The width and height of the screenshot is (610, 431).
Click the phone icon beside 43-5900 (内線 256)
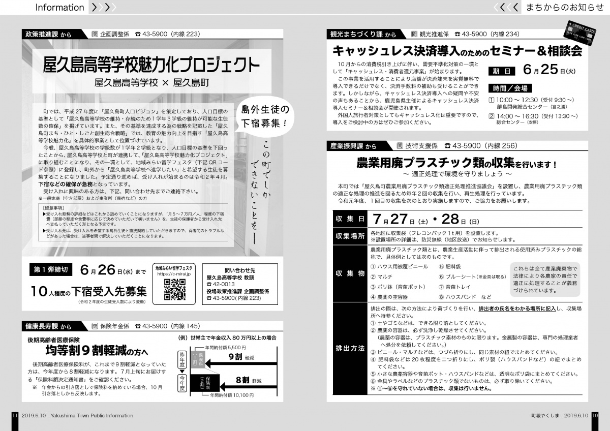click(447, 145)
